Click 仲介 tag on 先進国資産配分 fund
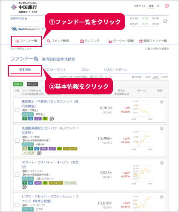This screenshot has height=212, width=179. [44, 149]
